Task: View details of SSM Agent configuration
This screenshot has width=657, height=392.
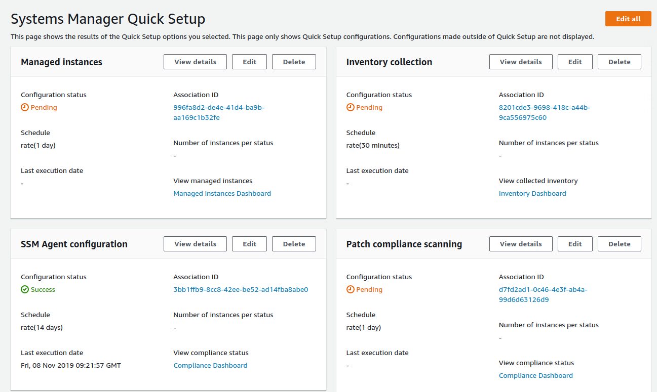Action: pyautogui.click(x=196, y=244)
